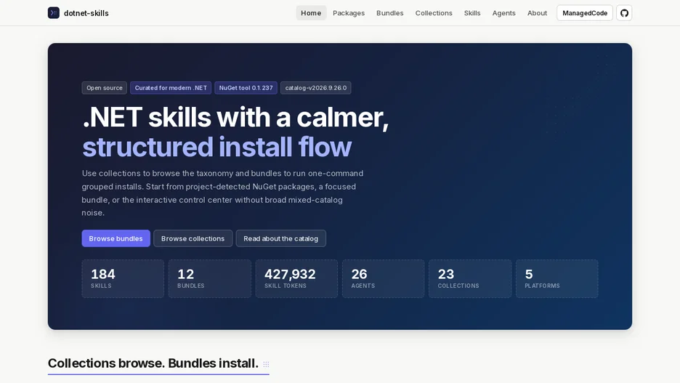
Task: Click the ManagedCode button
Action: click(x=585, y=13)
